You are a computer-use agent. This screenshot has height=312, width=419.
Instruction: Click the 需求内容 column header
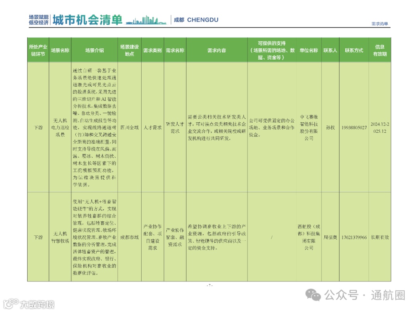click(x=217, y=50)
